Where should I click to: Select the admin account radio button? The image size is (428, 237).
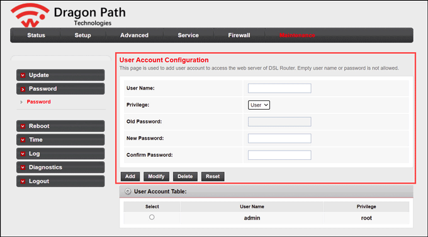pyautogui.click(x=152, y=217)
